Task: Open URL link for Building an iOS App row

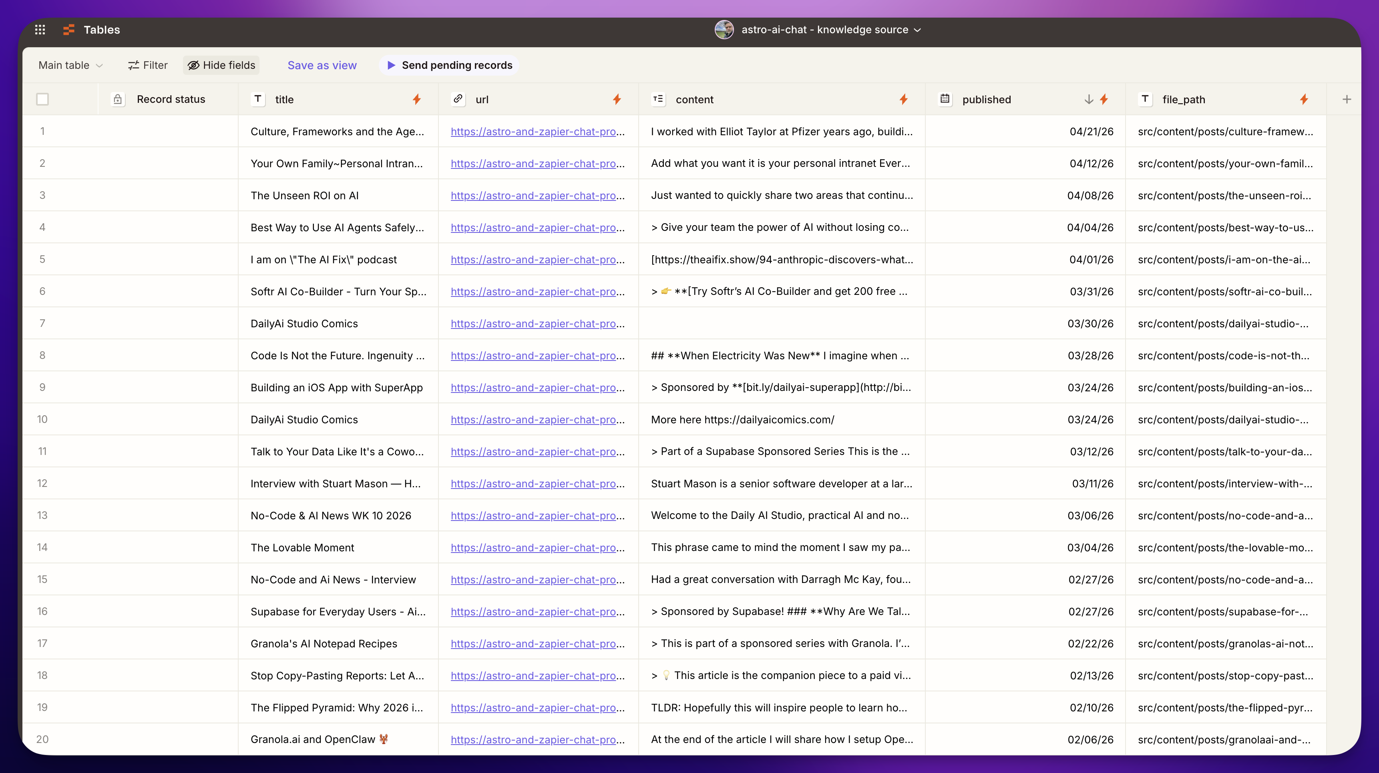Action: coord(537,388)
